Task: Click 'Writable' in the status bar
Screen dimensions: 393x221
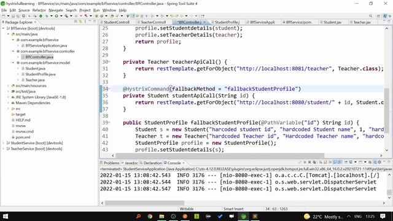Action: [x=187, y=209]
